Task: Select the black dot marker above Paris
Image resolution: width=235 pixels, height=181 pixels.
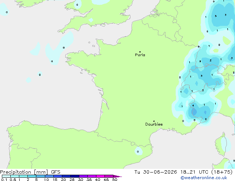Action: pyautogui.click(x=140, y=52)
